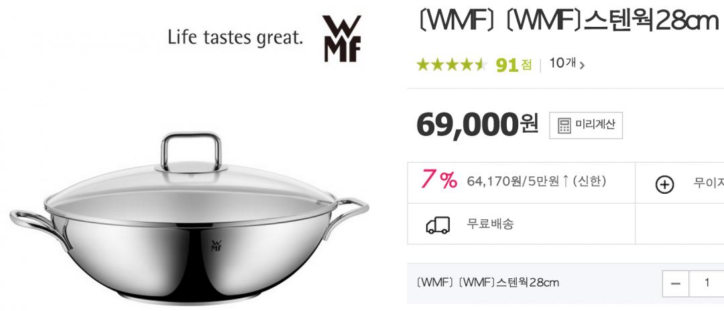Click the delivery truck icon
724x311 pixels.
(x=437, y=225)
